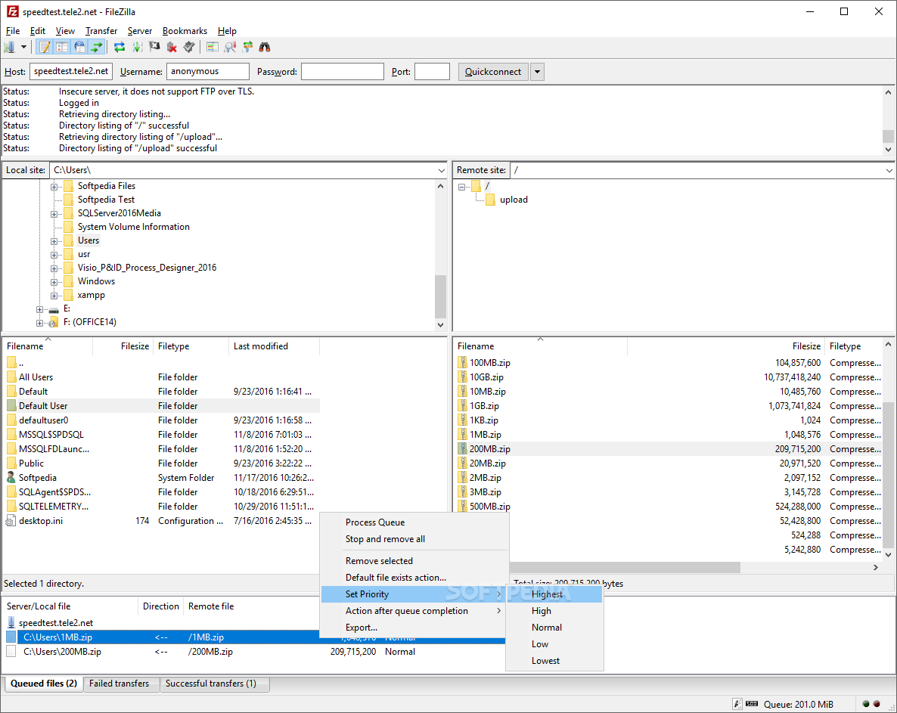Sort remote files by Filesize column
This screenshot has height=713, width=897.
[x=725, y=346]
